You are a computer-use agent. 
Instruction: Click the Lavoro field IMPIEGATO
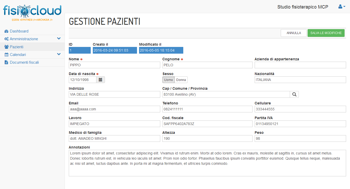pos(115,124)
